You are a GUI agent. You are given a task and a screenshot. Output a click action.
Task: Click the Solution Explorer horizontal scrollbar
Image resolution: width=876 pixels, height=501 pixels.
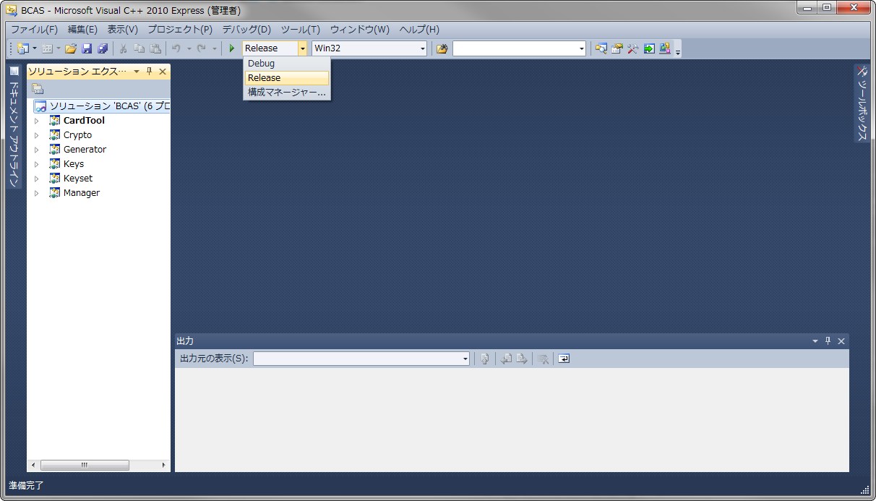click(85, 465)
